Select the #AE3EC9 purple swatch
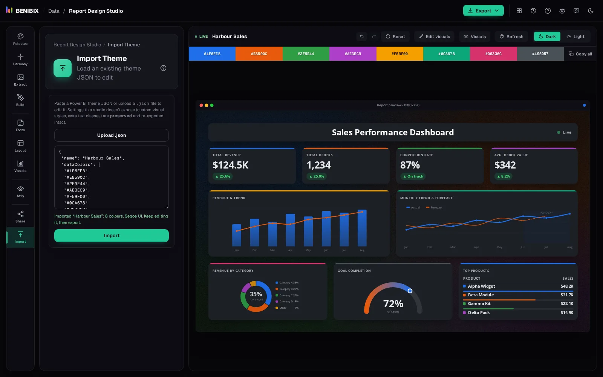The image size is (603, 377). [x=353, y=54]
